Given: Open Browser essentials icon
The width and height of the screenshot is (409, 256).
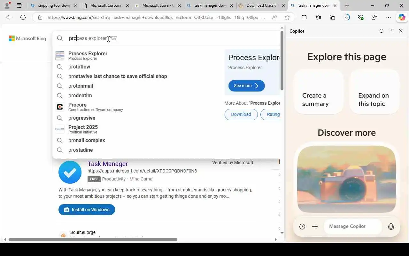Looking at the screenshot, I should tap(361, 17).
